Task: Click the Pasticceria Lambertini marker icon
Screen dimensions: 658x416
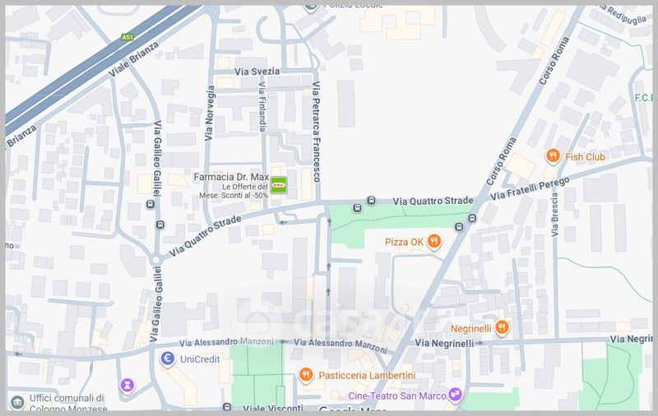Action: tap(306, 375)
